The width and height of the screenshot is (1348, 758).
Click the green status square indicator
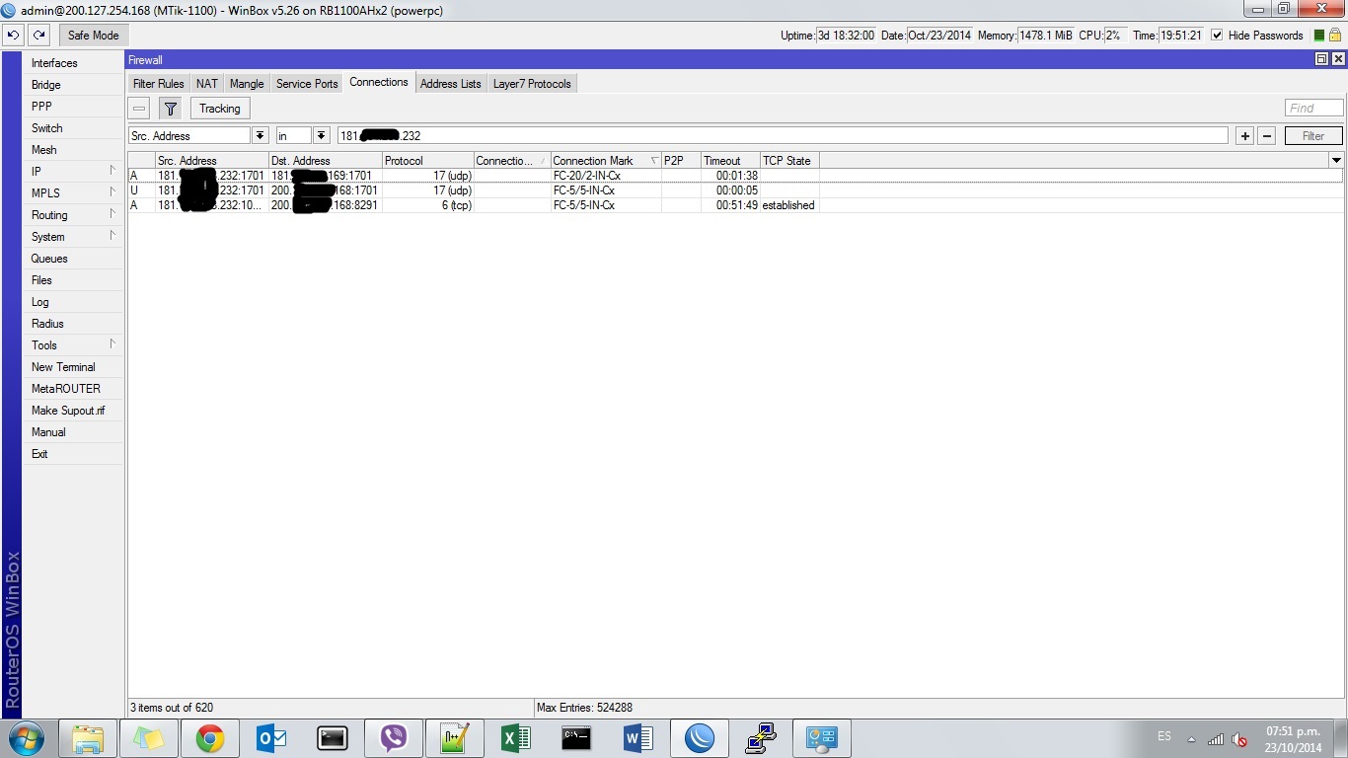[1319, 36]
